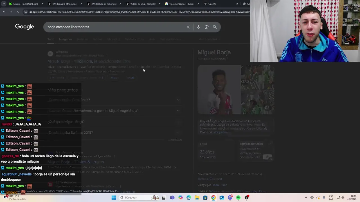Open OBS Studio from the taskbar
Viewport: 360px width, 202px height.
pyautogui.click(x=247, y=198)
